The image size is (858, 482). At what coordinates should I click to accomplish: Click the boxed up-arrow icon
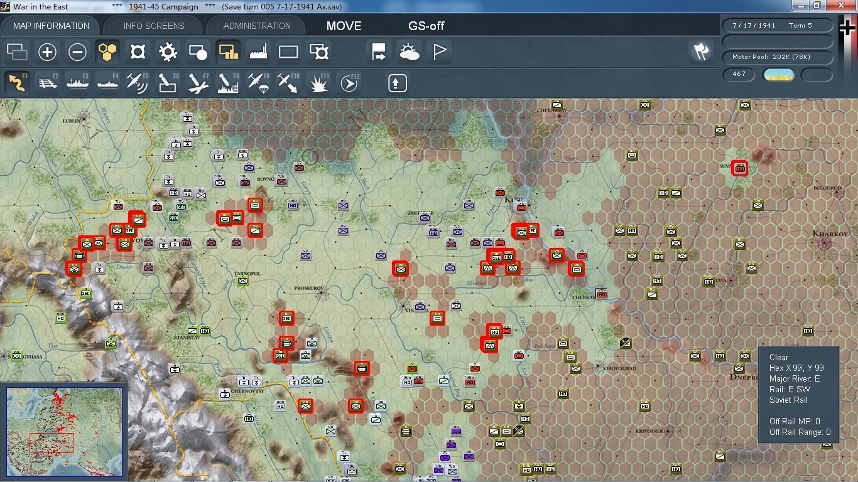coord(398,83)
